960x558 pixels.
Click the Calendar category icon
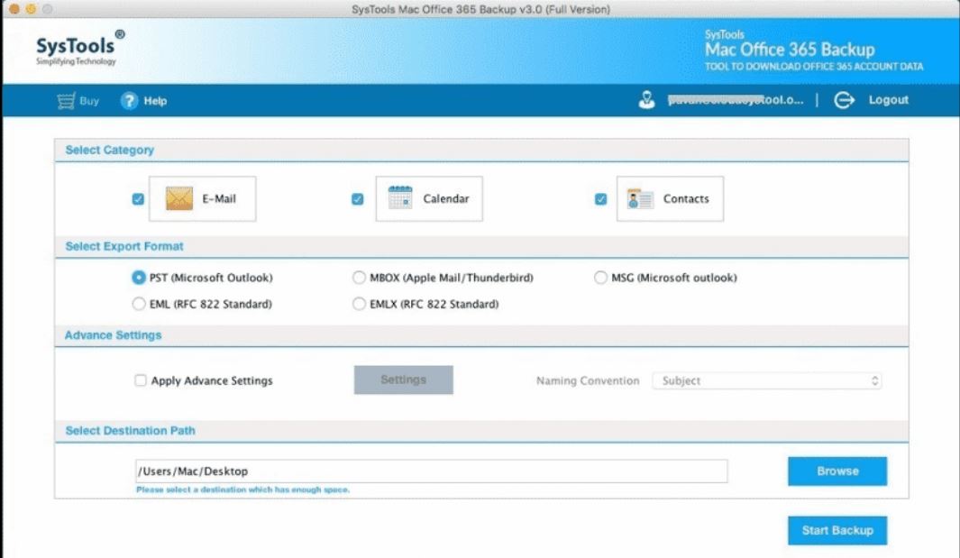click(x=400, y=197)
